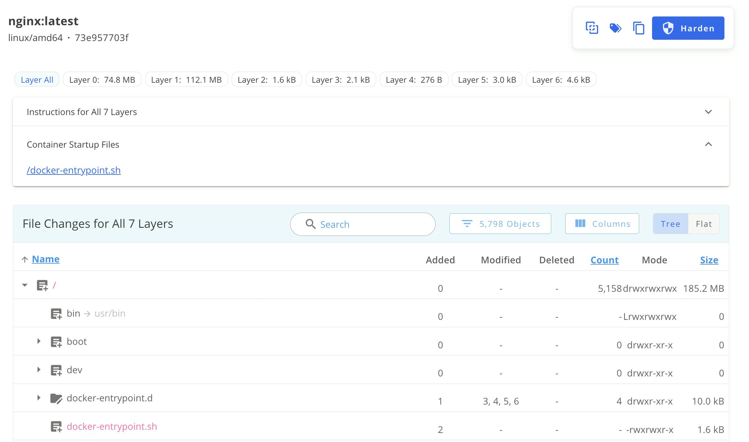Click nginx:latest image title
The height and width of the screenshot is (442, 749).
tap(43, 21)
